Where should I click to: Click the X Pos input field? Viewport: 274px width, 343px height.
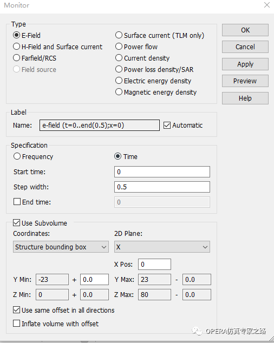click(154, 264)
